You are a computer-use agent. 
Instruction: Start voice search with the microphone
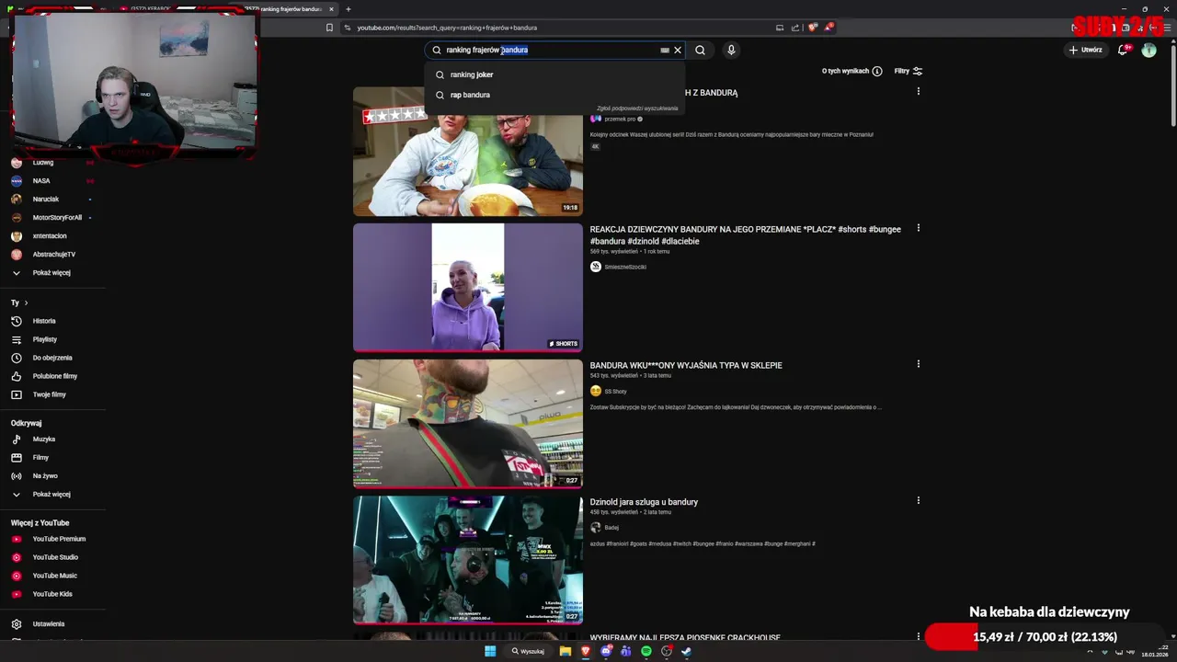point(731,50)
